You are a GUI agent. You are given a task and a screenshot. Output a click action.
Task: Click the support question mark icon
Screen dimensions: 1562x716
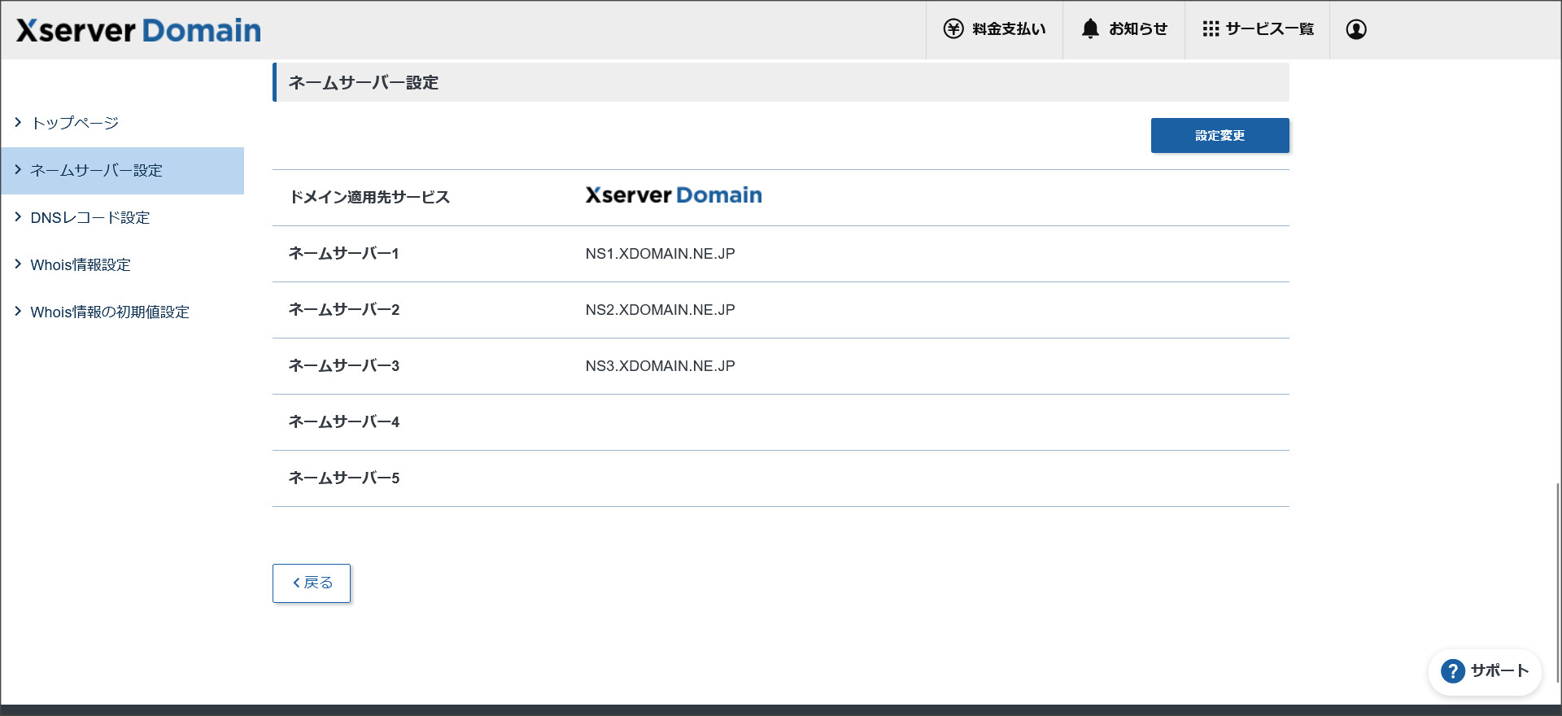(1452, 671)
